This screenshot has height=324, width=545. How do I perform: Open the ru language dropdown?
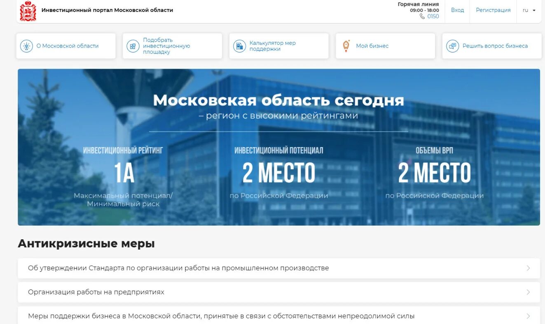[x=529, y=10]
